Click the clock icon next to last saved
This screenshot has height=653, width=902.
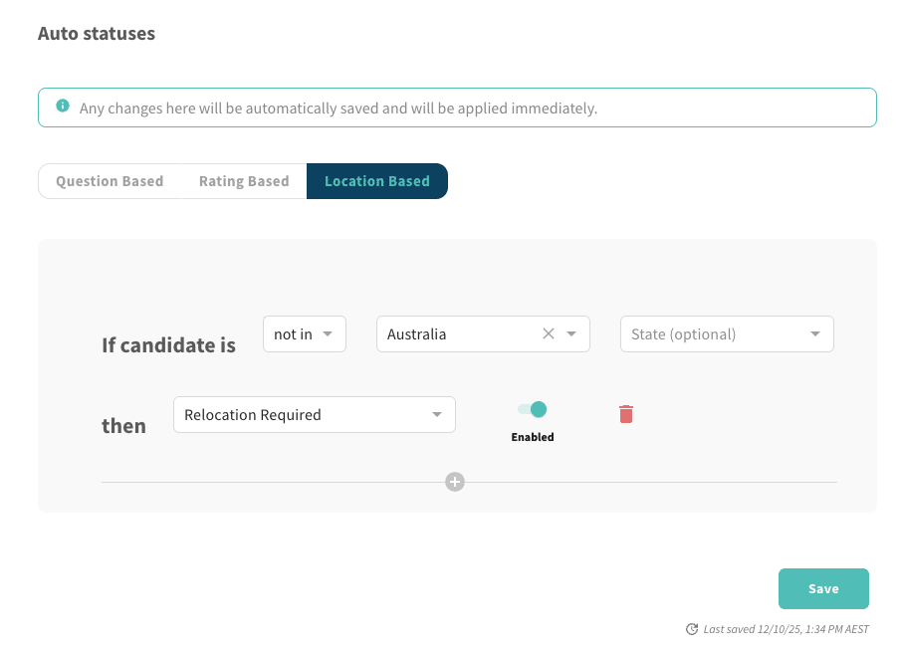click(x=691, y=629)
